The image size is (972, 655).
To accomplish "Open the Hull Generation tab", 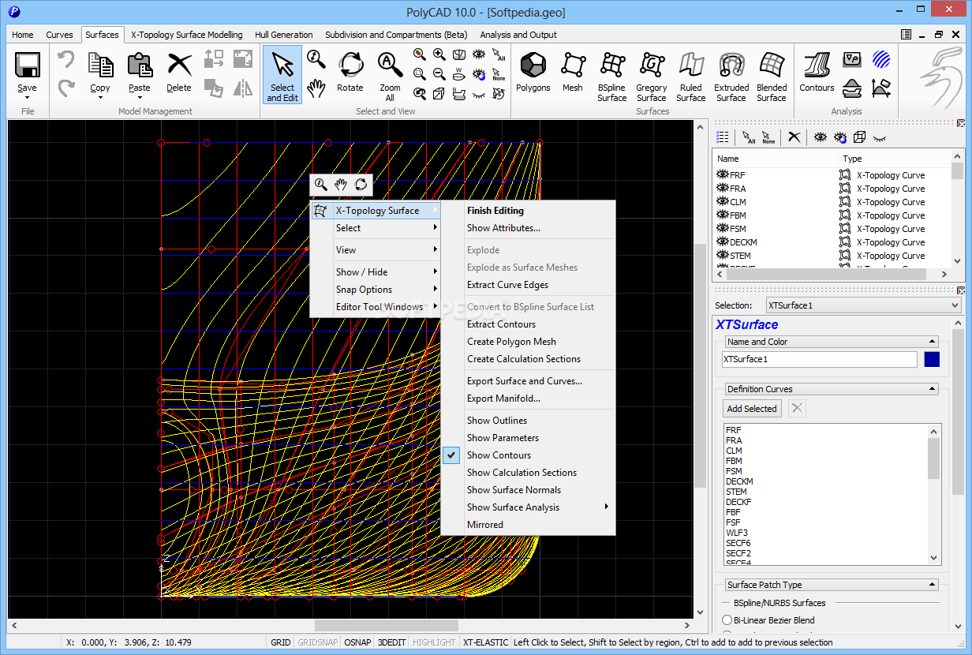I will 284,35.
